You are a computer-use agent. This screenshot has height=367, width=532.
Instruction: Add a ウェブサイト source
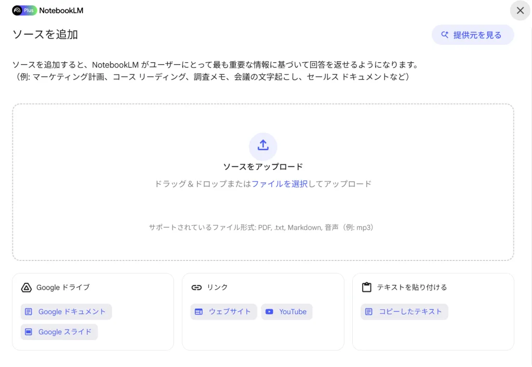point(223,312)
